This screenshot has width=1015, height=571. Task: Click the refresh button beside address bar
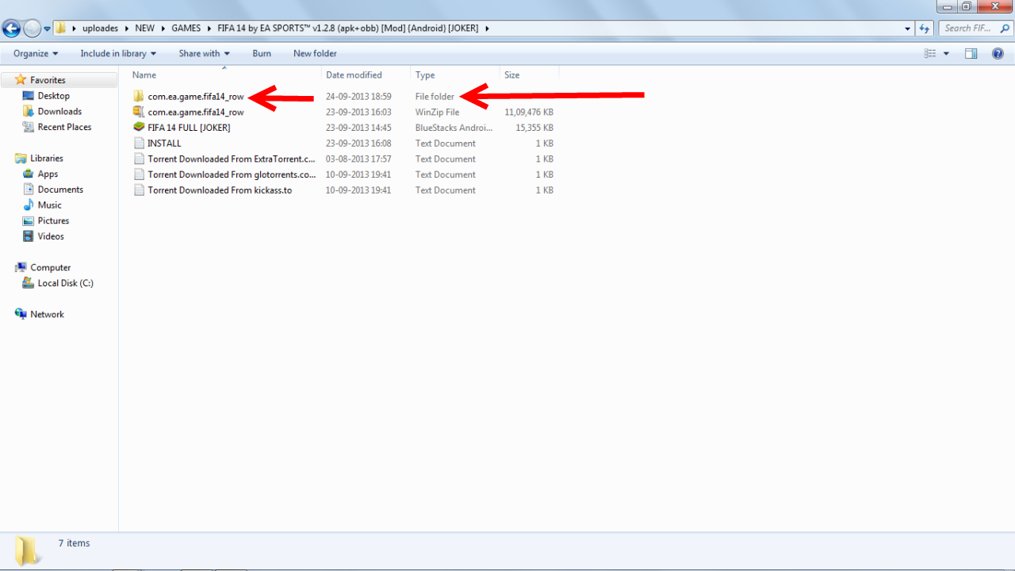(x=925, y=29)
